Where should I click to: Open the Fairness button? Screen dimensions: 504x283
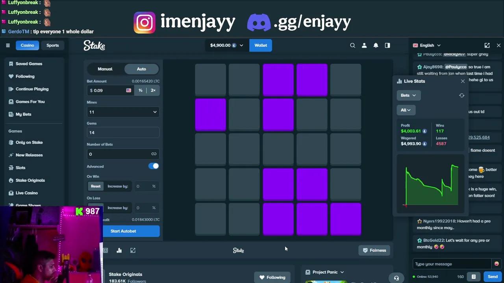pos(374,250)
